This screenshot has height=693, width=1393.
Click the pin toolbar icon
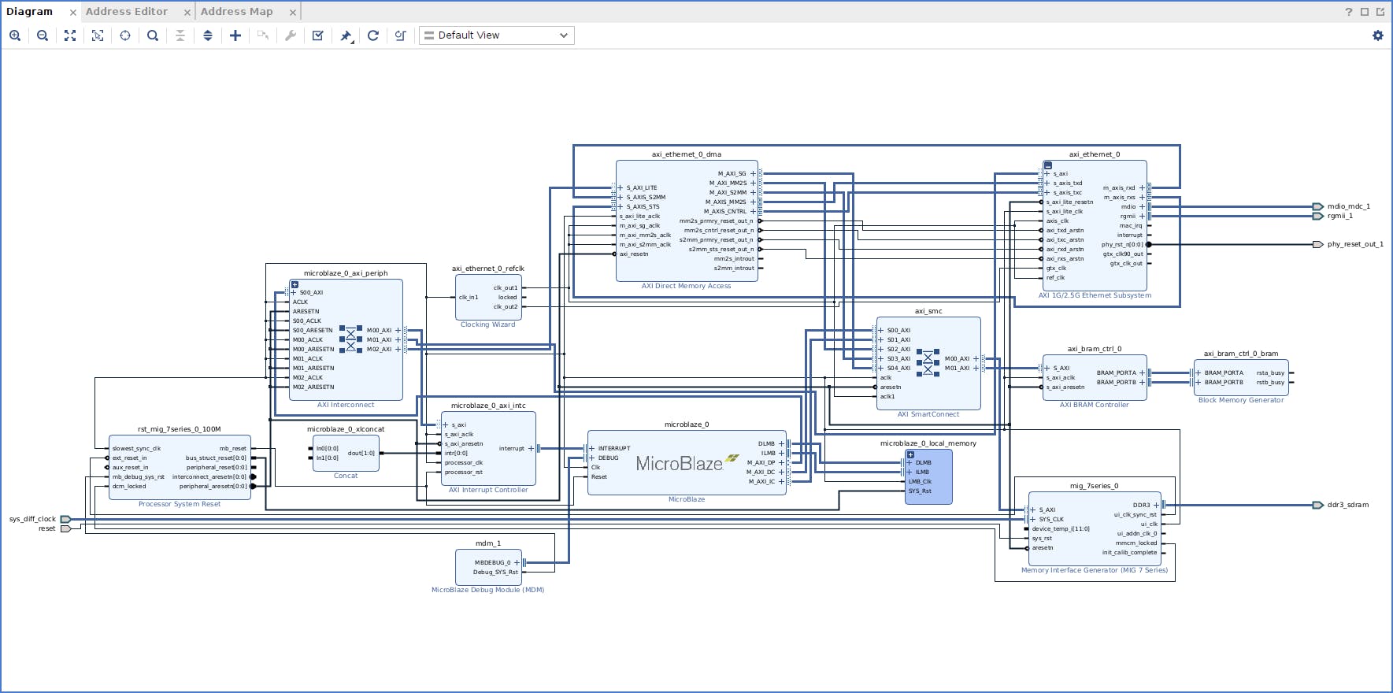[346, 35]
